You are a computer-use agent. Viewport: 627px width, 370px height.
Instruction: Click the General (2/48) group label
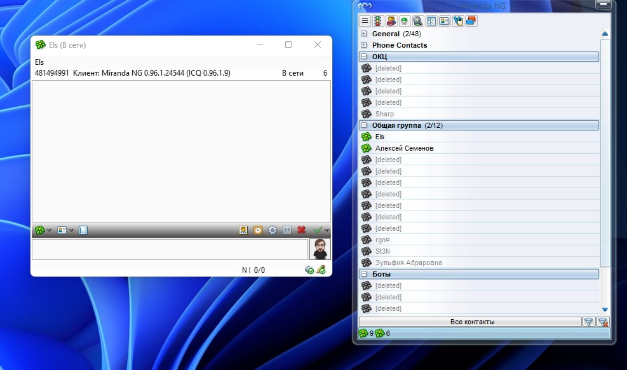(x=396, y=34)
